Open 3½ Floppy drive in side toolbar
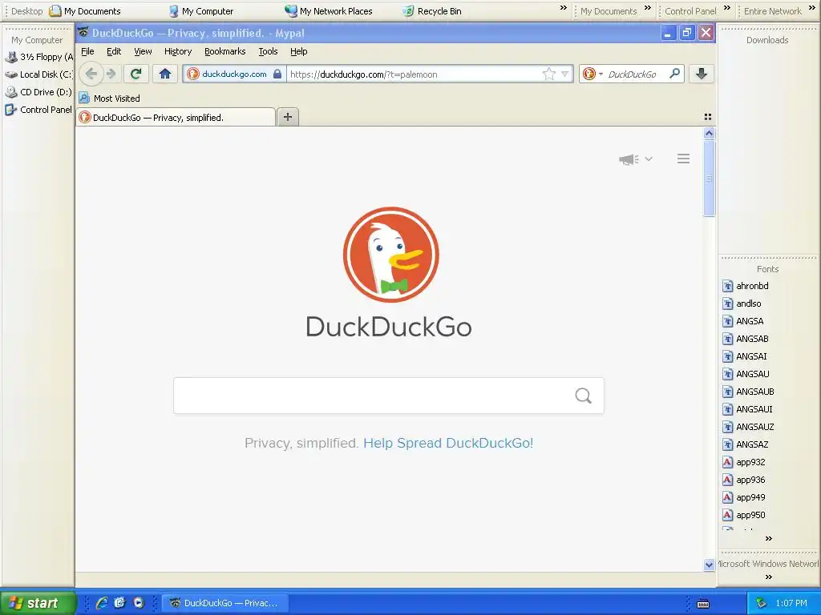Image resolution: width=821 pixels, height=615 pixels. point(38,57)
